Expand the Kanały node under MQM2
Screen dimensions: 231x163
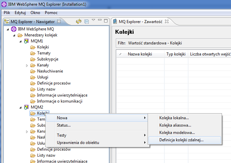click(x=27, y=132)
